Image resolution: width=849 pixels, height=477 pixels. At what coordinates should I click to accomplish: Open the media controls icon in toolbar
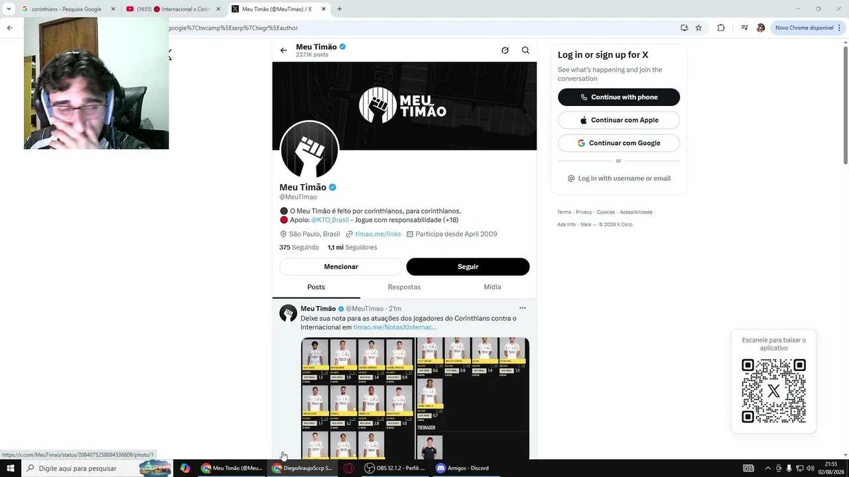click(744, 28)
